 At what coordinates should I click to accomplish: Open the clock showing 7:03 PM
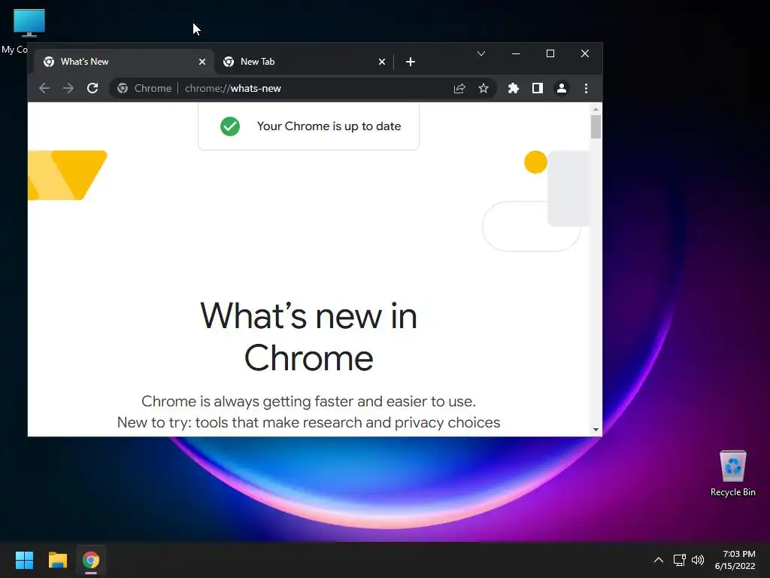click(735, 560)
